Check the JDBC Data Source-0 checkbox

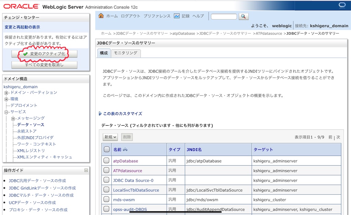tap(107, 180)
